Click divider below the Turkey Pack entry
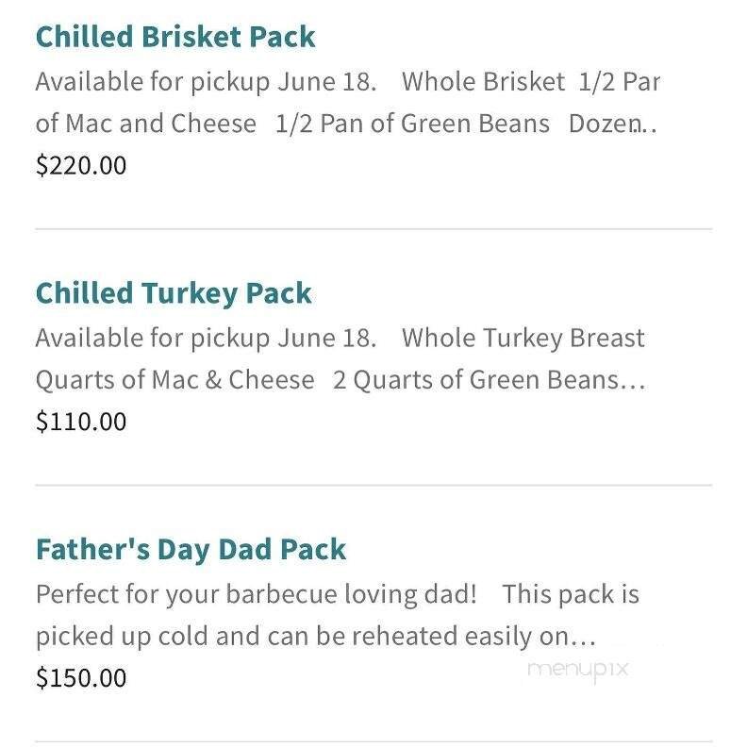The image size is (747, 747). pos(373,486)
